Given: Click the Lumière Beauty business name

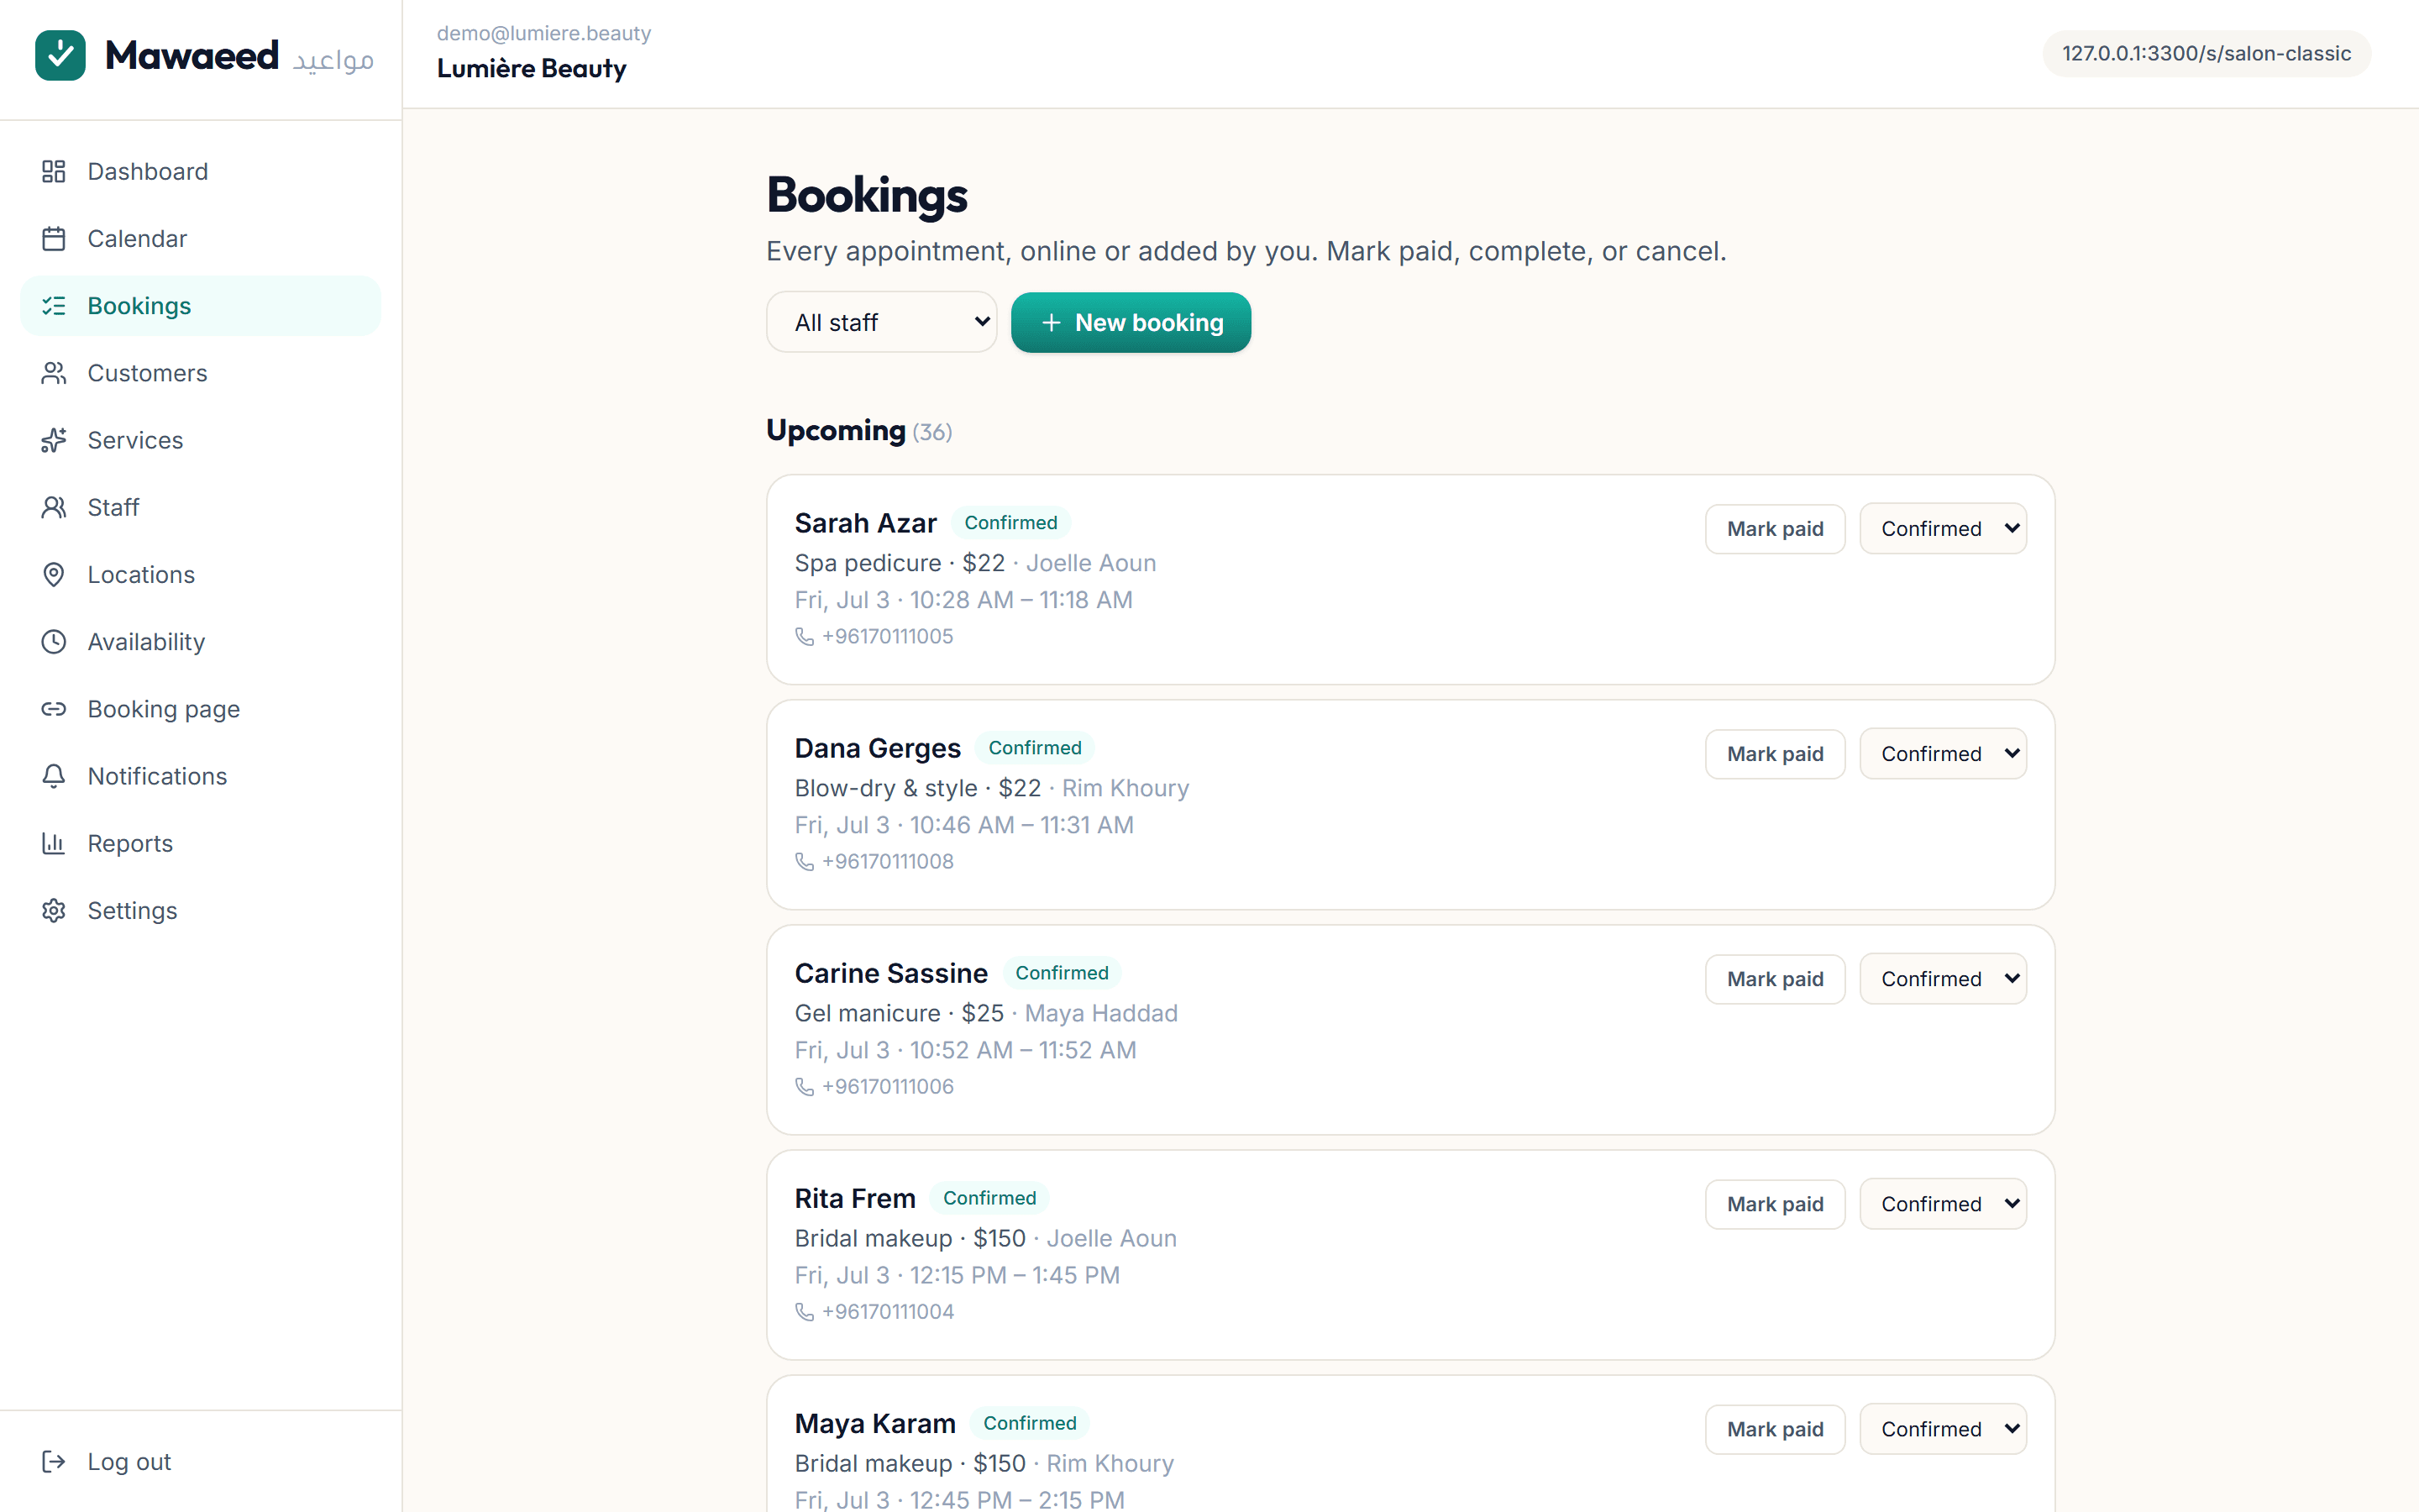Looking at the screenshot, I should click(x=532, y=68).
